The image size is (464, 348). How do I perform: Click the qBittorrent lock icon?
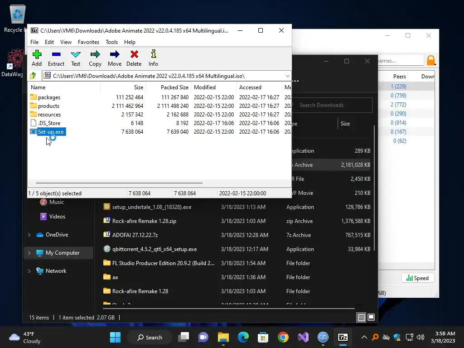click(431, 60)
